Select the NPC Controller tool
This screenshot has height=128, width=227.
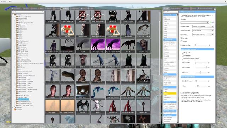(170, 117)
